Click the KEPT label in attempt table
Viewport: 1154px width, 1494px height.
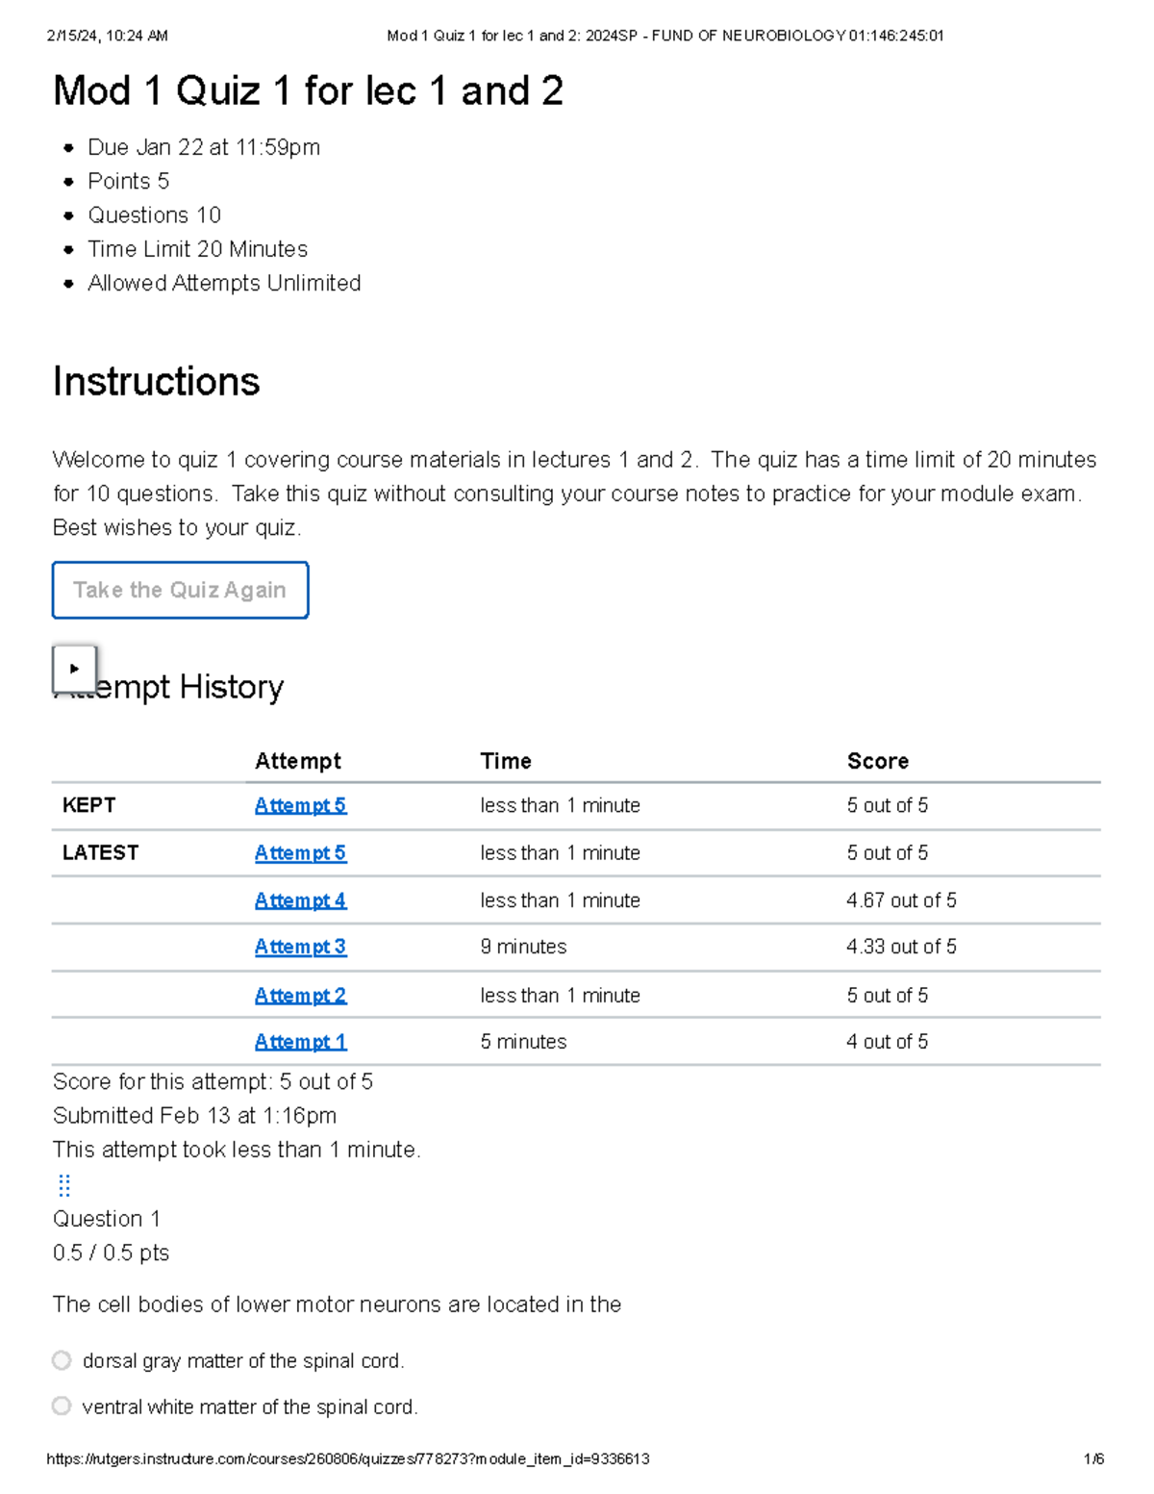(88, 805)
